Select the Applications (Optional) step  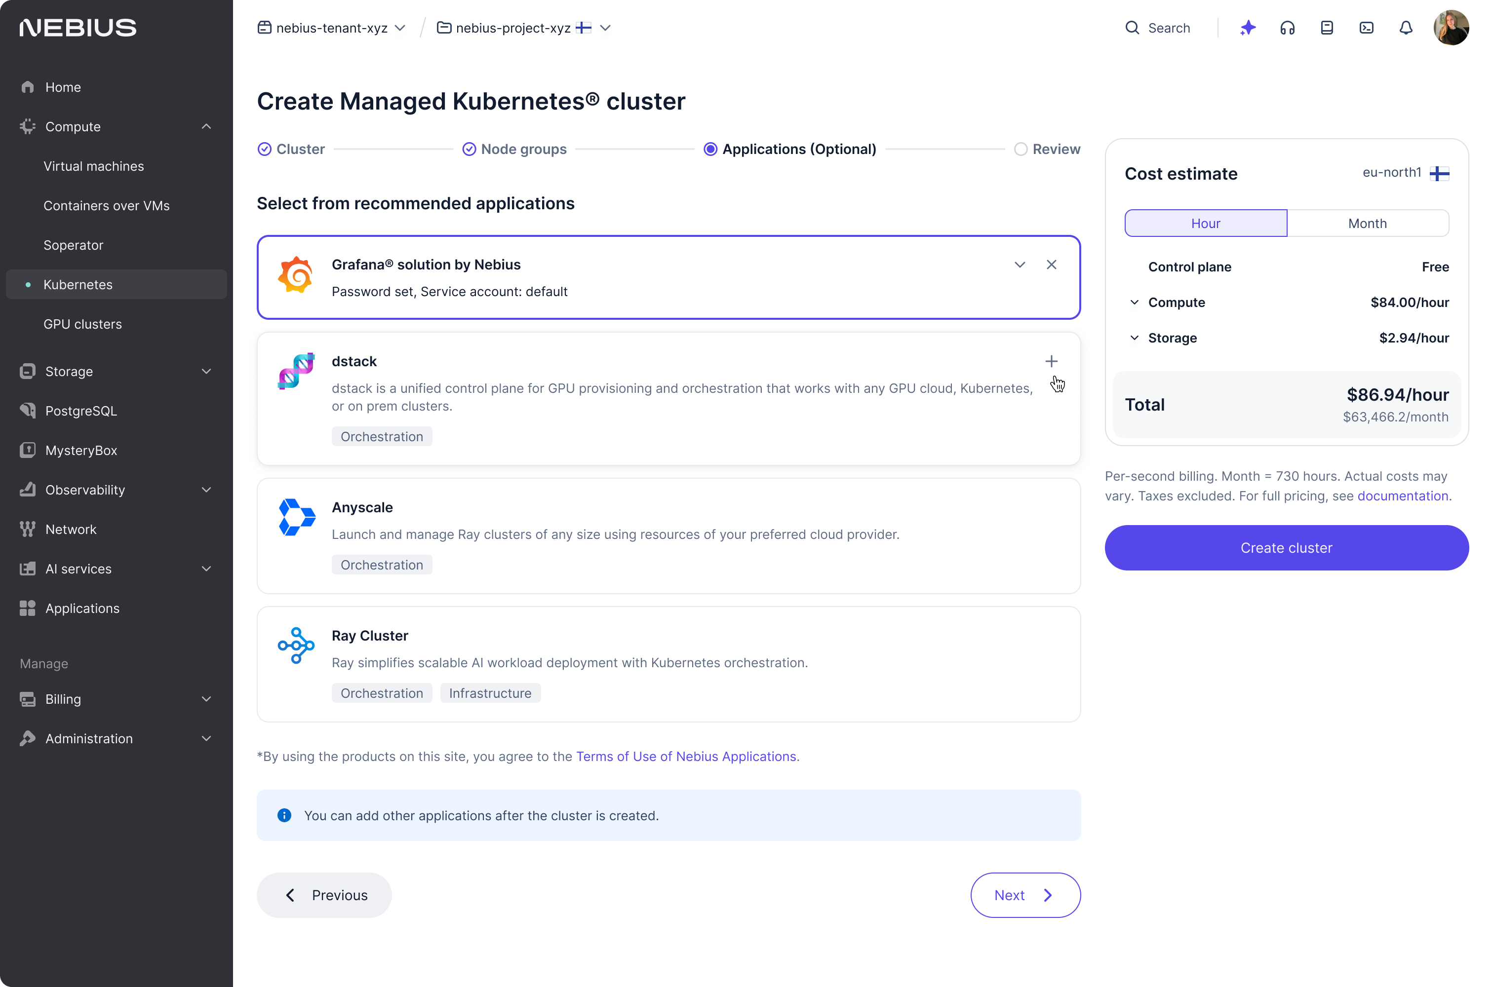click(789, 149)
